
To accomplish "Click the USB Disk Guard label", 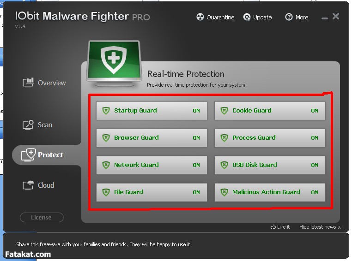I will [255, 165].
